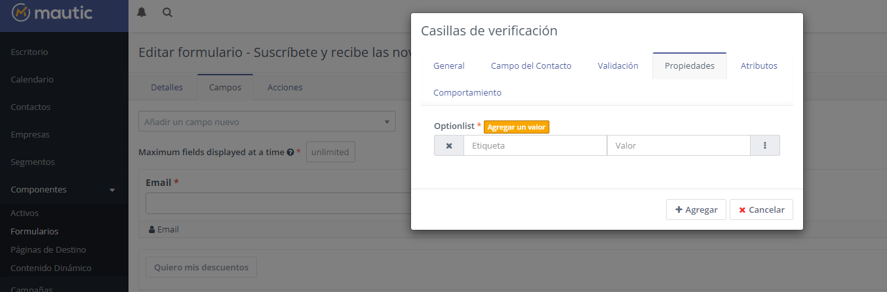Open Activos under Componentes
Image resolution: width=887 pixels, height=292 pixels.
point(25,213)
